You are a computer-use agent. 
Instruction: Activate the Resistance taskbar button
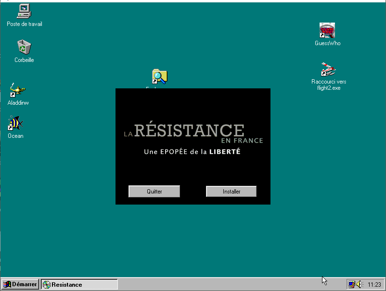(79, 284)
